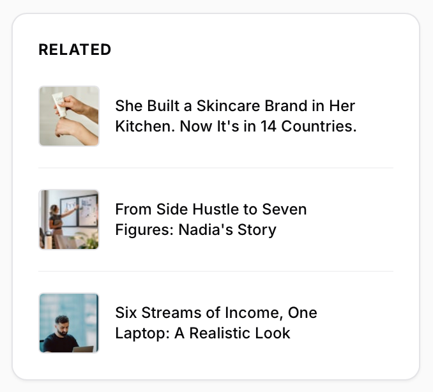The image size is (433, 392).
Task: Click the whiteboard presentation thumbnail image
Action: (69, 220)
